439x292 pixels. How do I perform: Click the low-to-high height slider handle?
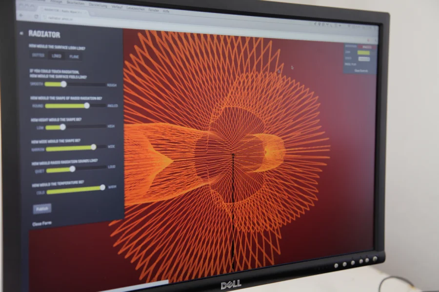62,127
